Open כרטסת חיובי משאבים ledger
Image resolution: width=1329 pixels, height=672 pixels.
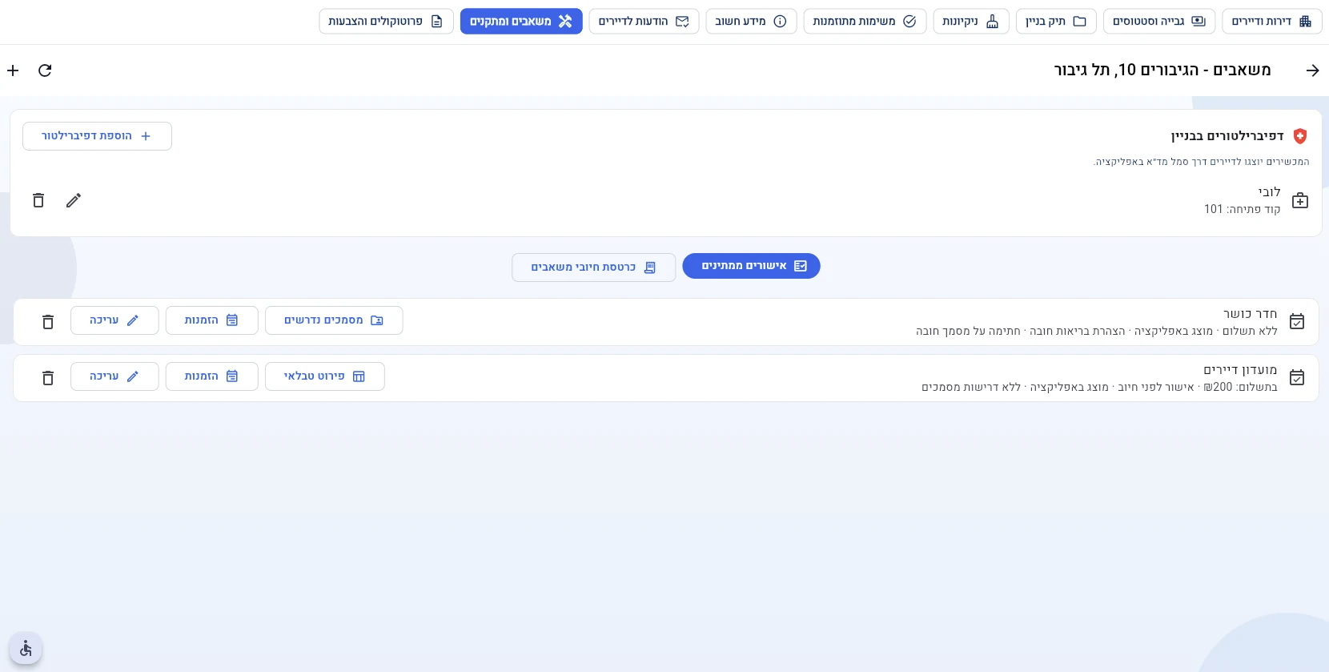[x=593, y=268]
